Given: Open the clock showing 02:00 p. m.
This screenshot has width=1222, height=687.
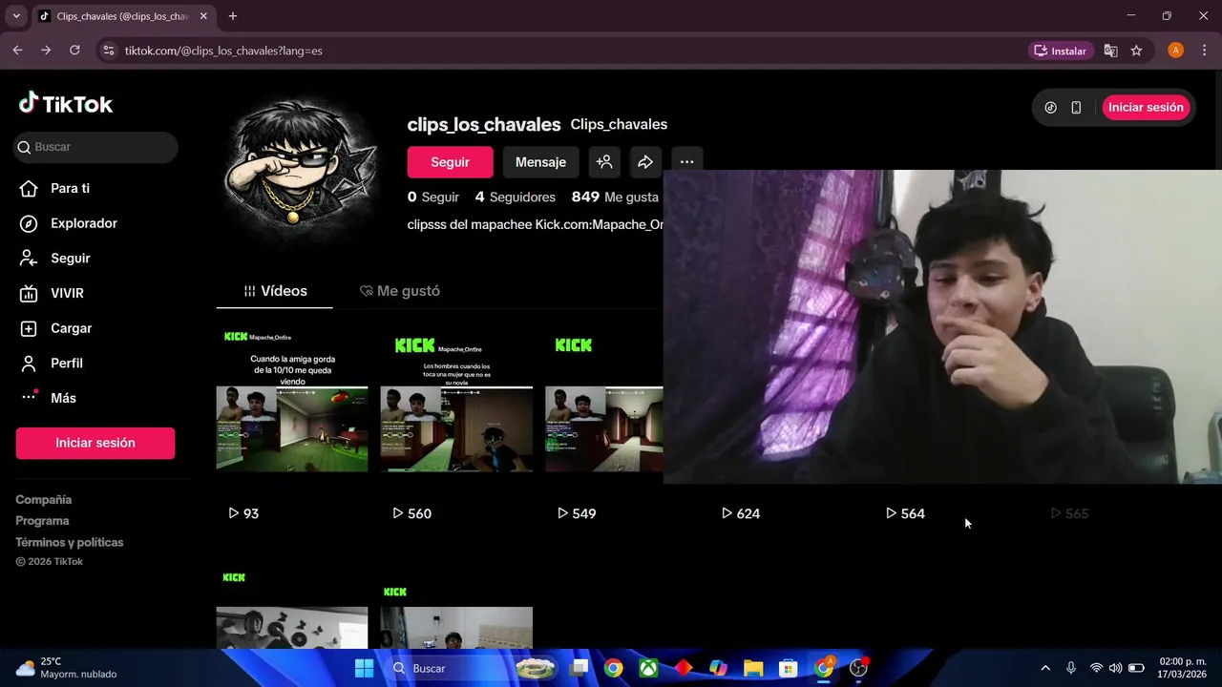Looking at the screenshot, I should coord(1182,668).
